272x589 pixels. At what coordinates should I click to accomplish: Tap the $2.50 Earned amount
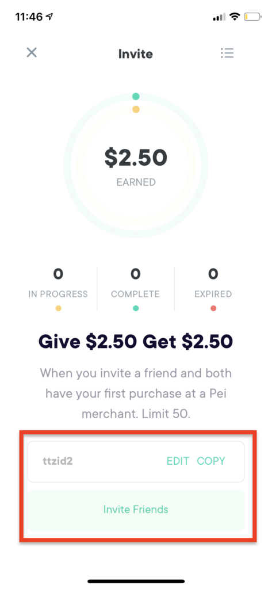pos(136,158)
